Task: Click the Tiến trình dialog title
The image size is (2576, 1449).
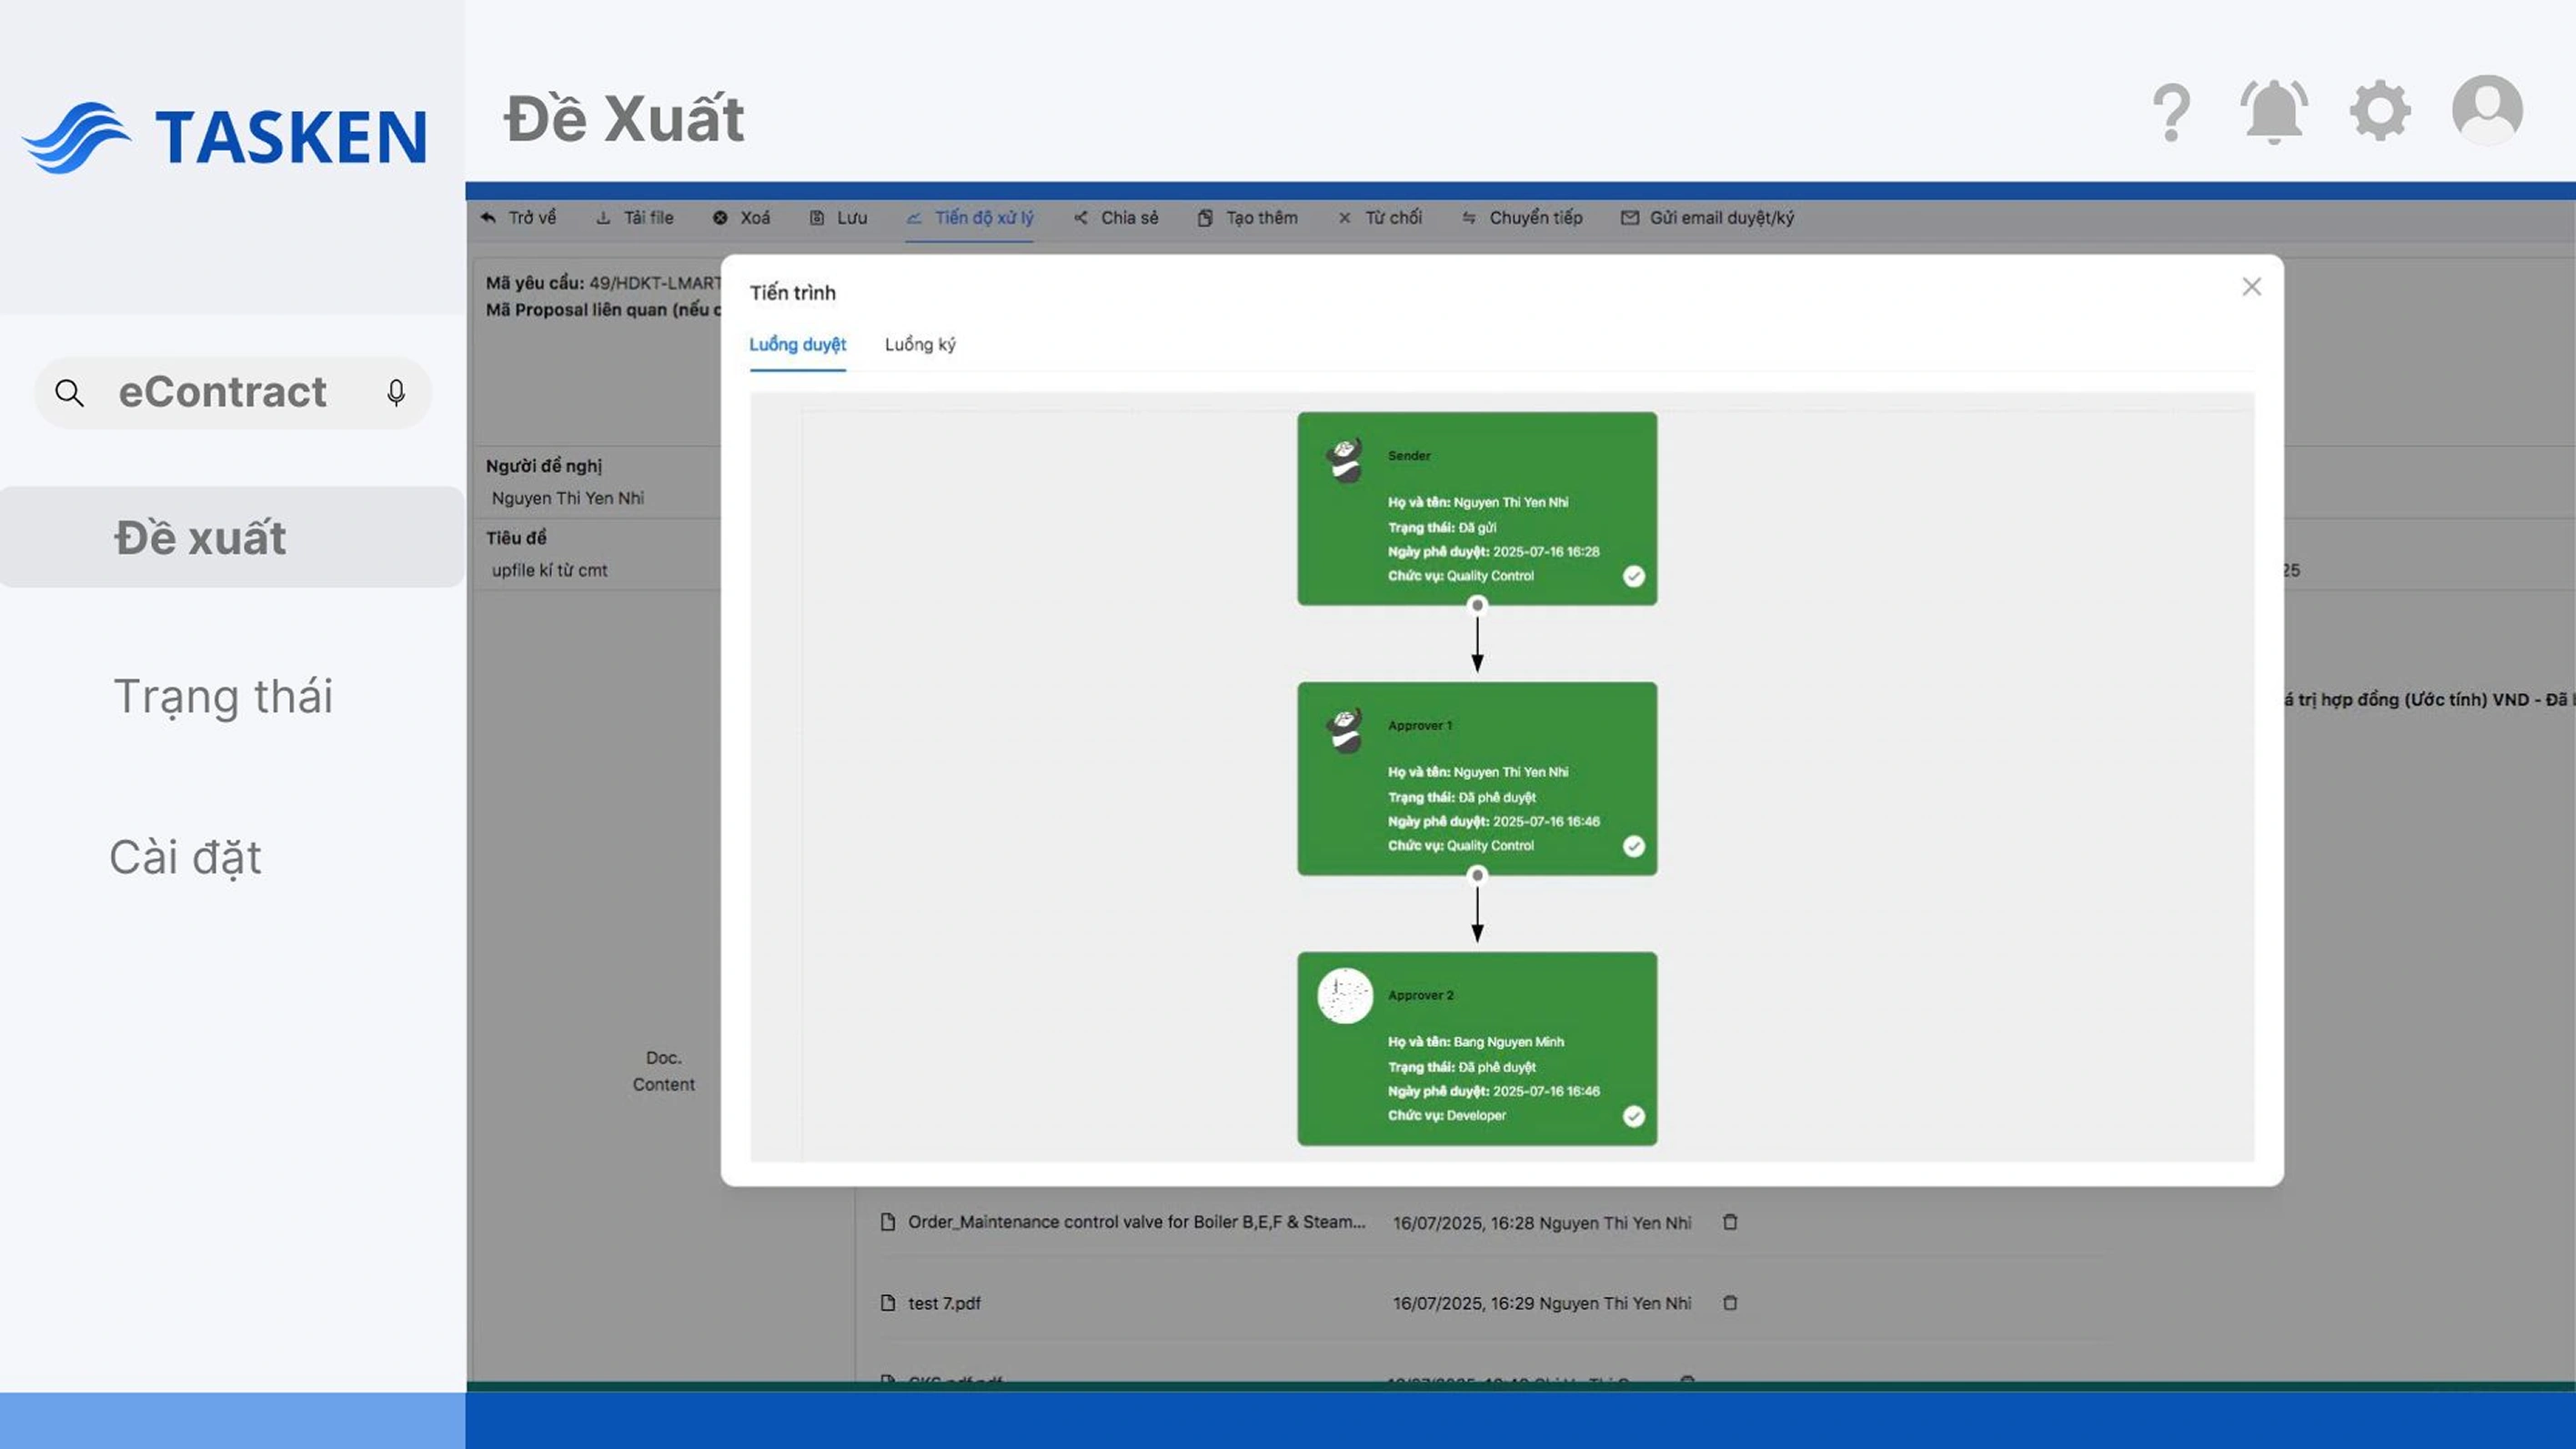Action: 792,293
